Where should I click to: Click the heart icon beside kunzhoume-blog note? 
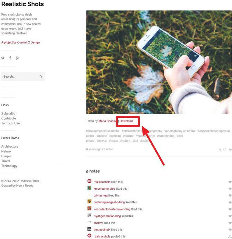[x=230, y=189]
